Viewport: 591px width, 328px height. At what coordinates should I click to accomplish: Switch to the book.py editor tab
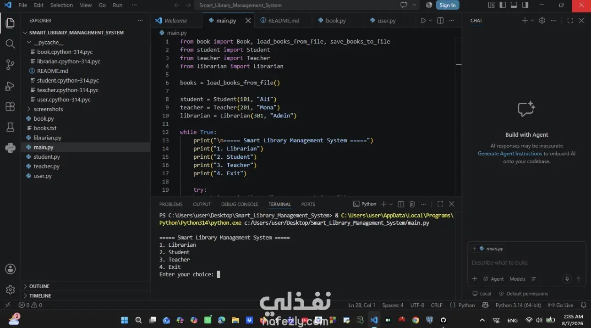(x=335, y=21)
